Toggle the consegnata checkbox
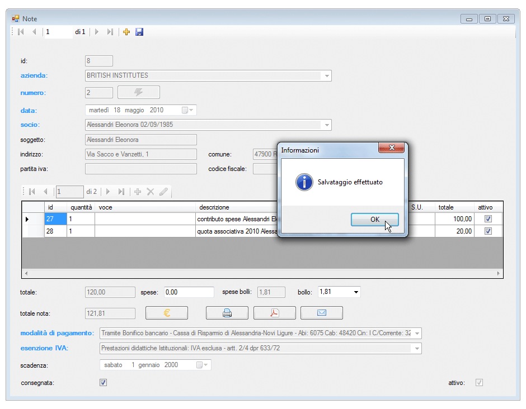This screenshot has width=526, height=409. [x=104, y=383]
